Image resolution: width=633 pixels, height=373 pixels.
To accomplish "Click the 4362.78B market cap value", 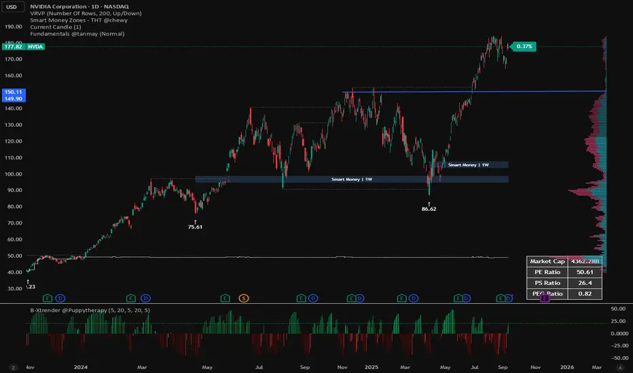I will tap(585, 261).
